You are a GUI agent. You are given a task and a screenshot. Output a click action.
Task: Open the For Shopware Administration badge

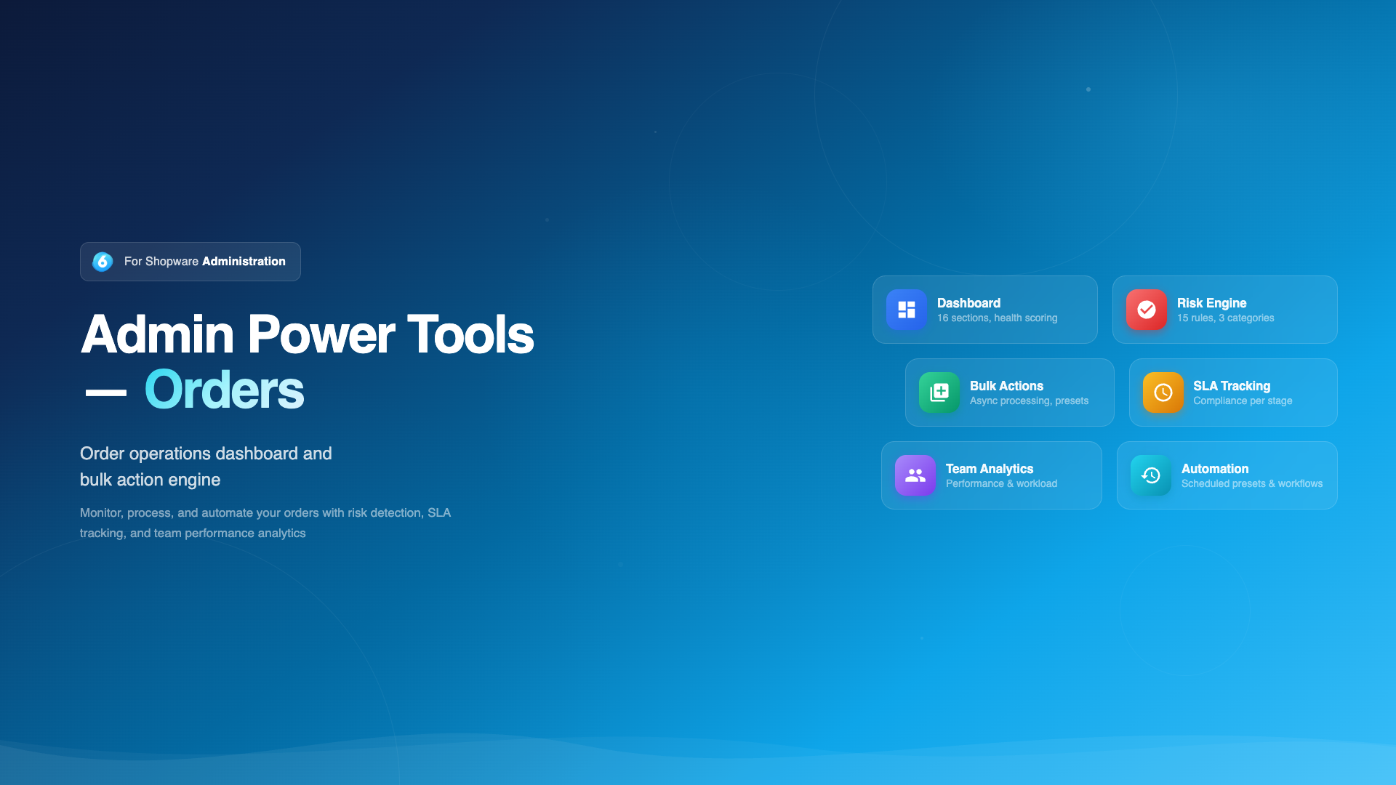point(190,262)
